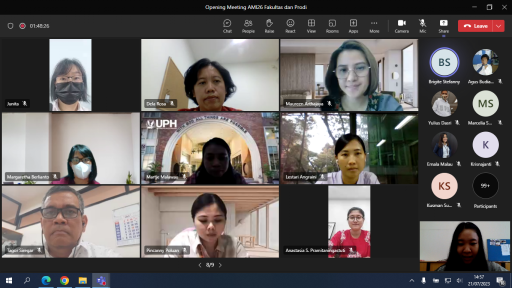Select the Maureen Arthajaya video tile

(349, 74)
